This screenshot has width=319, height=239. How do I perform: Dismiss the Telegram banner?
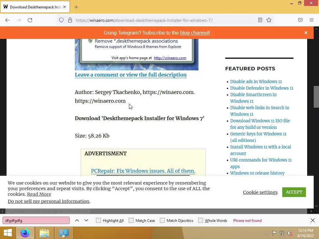click(x=306, y=33)
